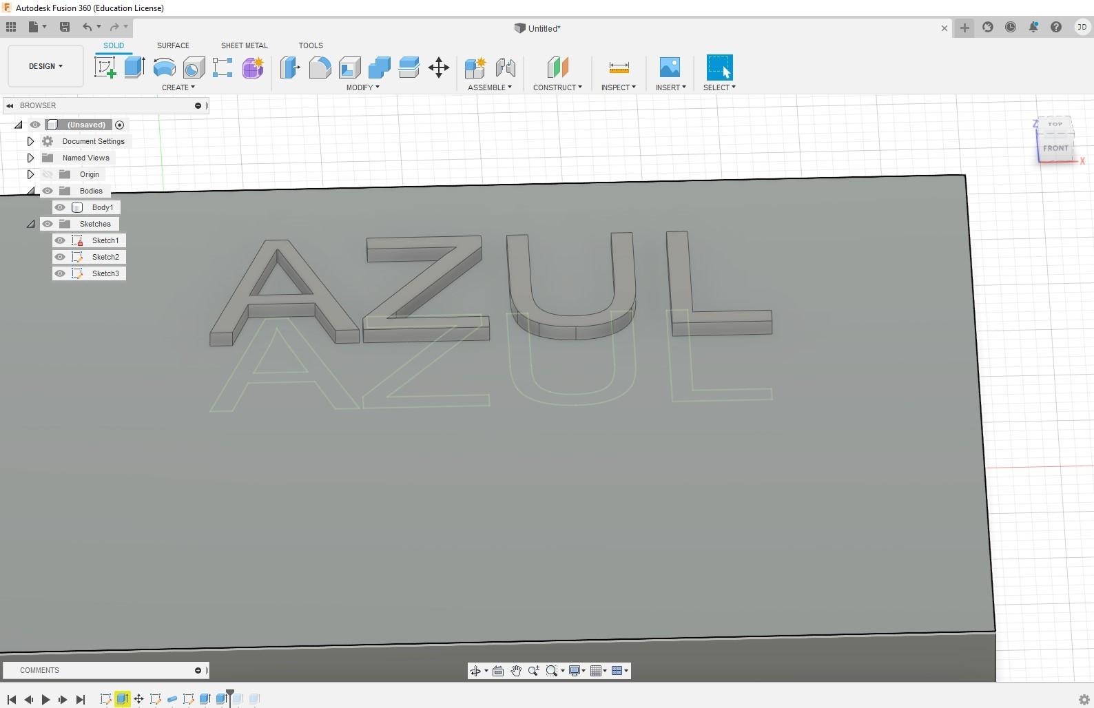Screen dimensions: 1094x708
Task: Hide Sketch1 using its eye icon
Action: pyautogui.click(x=60, y=240)
